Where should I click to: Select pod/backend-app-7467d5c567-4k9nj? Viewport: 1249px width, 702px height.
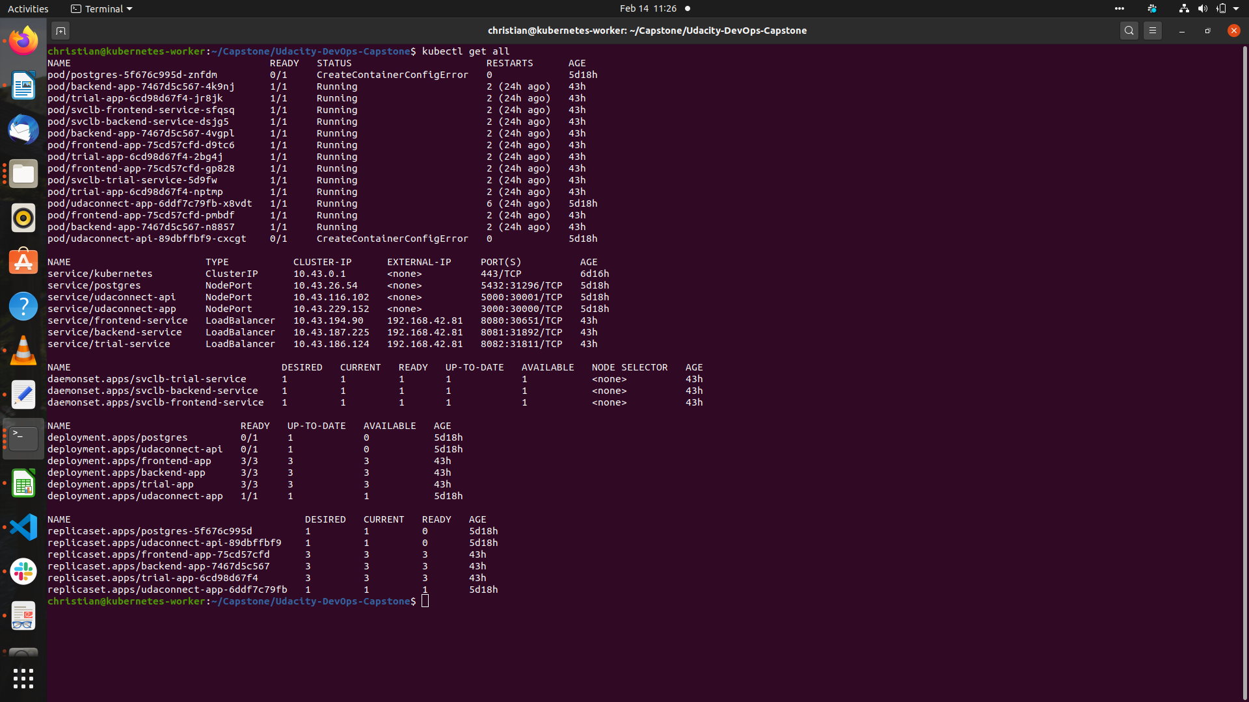(141, 86)
